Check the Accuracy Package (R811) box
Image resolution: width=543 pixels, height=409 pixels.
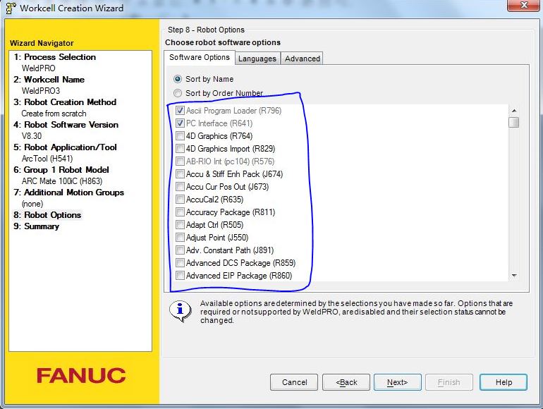181,212
